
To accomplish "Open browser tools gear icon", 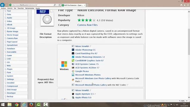I will [x=188, y=5].
